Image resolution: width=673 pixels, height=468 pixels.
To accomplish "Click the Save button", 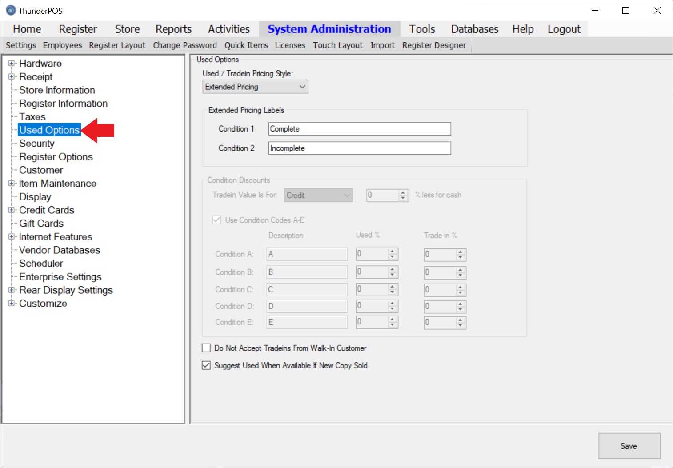I will [629, 446].
